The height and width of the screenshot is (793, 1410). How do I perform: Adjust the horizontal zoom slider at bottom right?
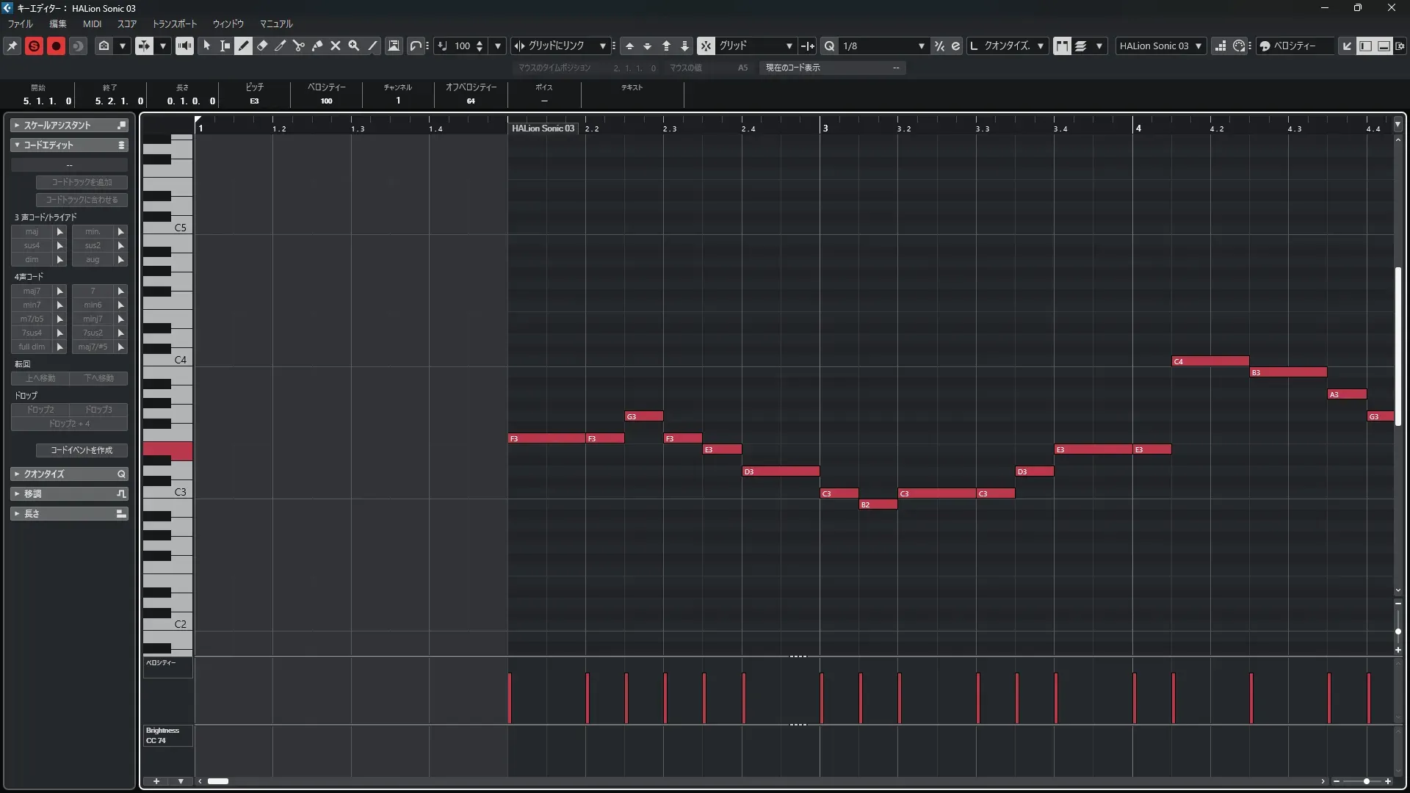pyautogui.click(x=1366, y=781)
